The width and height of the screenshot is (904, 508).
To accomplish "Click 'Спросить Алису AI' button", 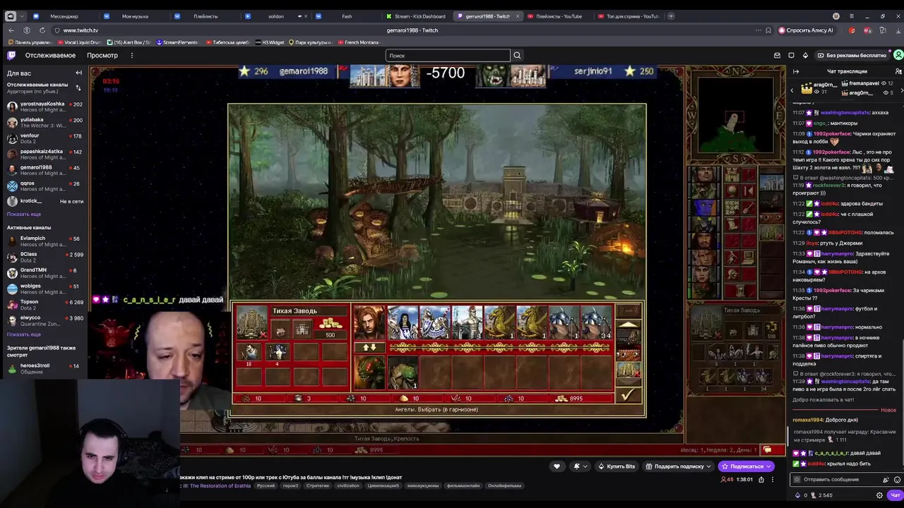I will 806,30.
